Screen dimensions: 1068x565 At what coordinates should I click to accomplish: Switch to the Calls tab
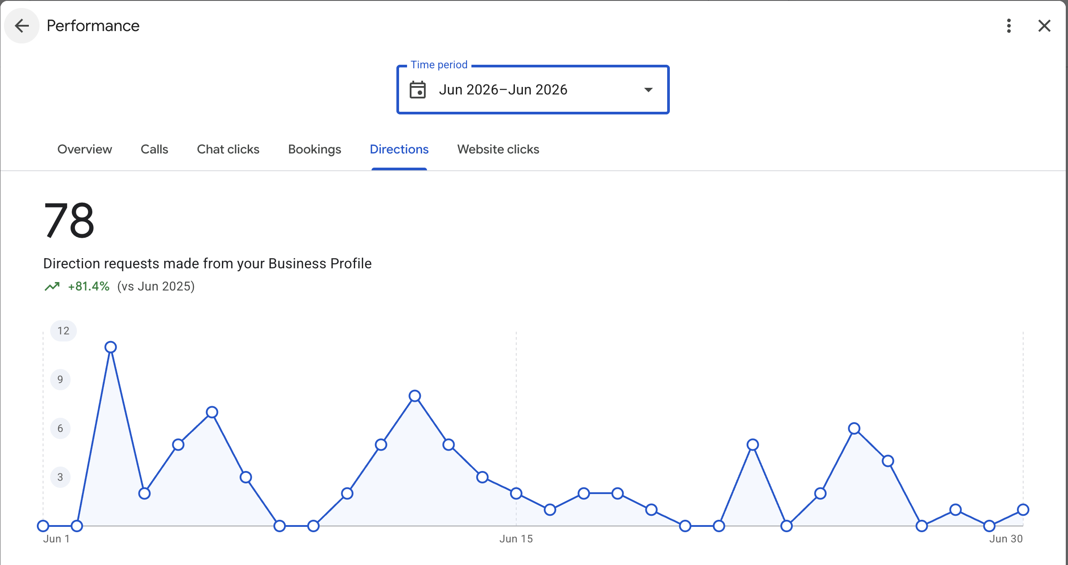[154, 149]
